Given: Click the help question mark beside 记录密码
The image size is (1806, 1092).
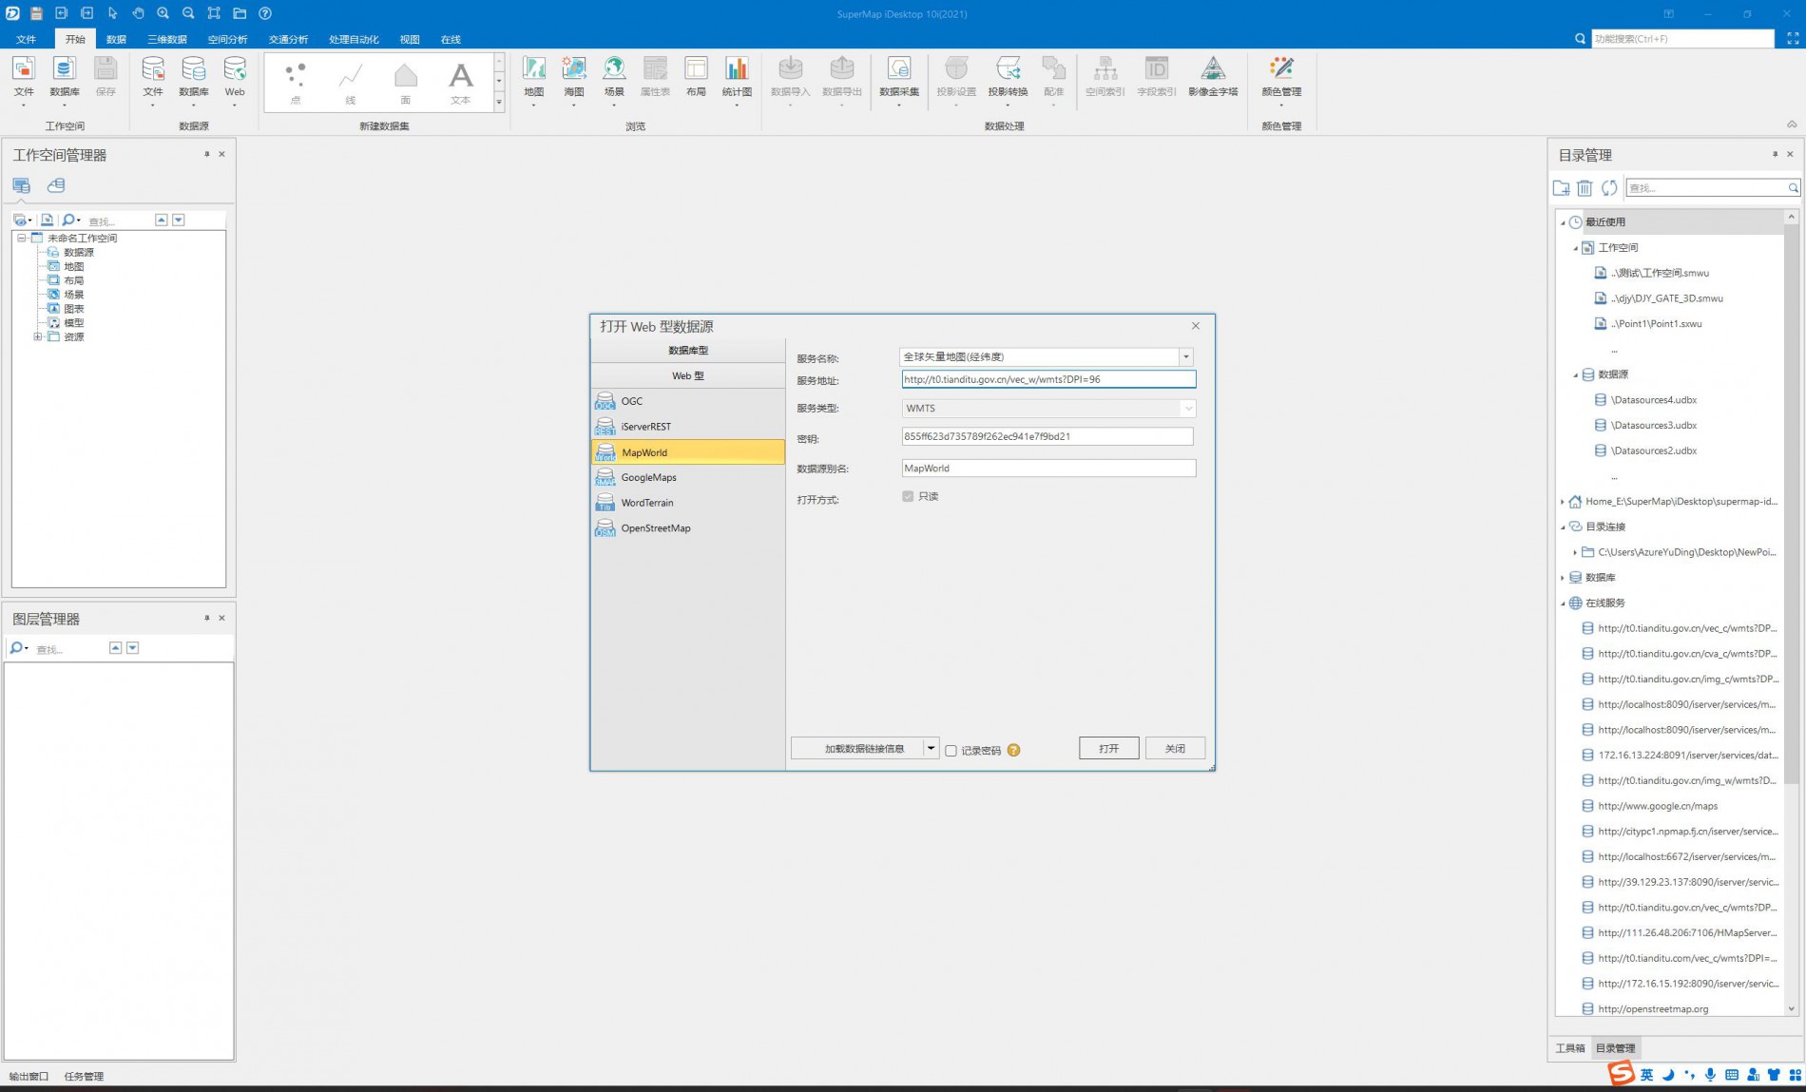Looking at the screenshot, I should [x=1014, y=750].
